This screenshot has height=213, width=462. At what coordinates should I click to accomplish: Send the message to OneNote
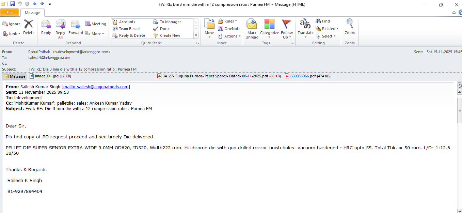pyautogui.click(x=229, y=29)
